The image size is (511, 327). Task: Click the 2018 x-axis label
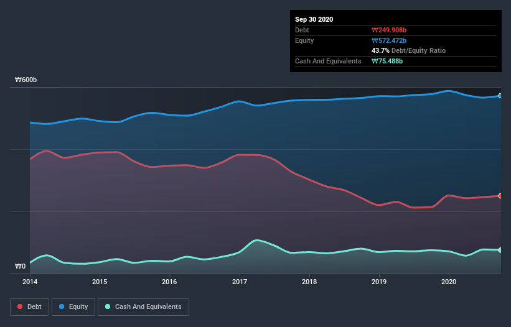(309, 282)
